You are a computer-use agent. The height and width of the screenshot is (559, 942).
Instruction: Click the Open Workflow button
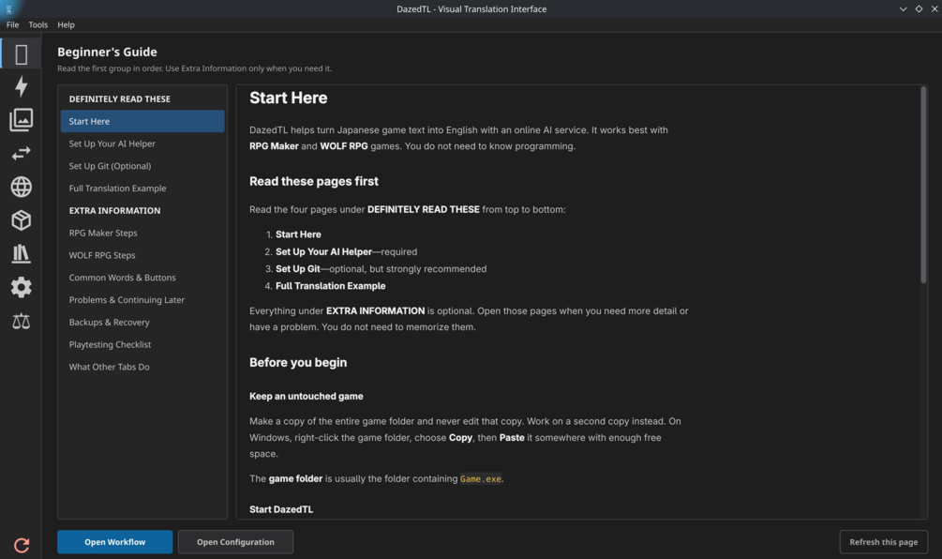pyautogui.click(x=114, y=542)
